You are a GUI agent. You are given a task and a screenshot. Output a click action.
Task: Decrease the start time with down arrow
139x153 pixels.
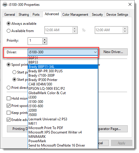pos(74,31)
